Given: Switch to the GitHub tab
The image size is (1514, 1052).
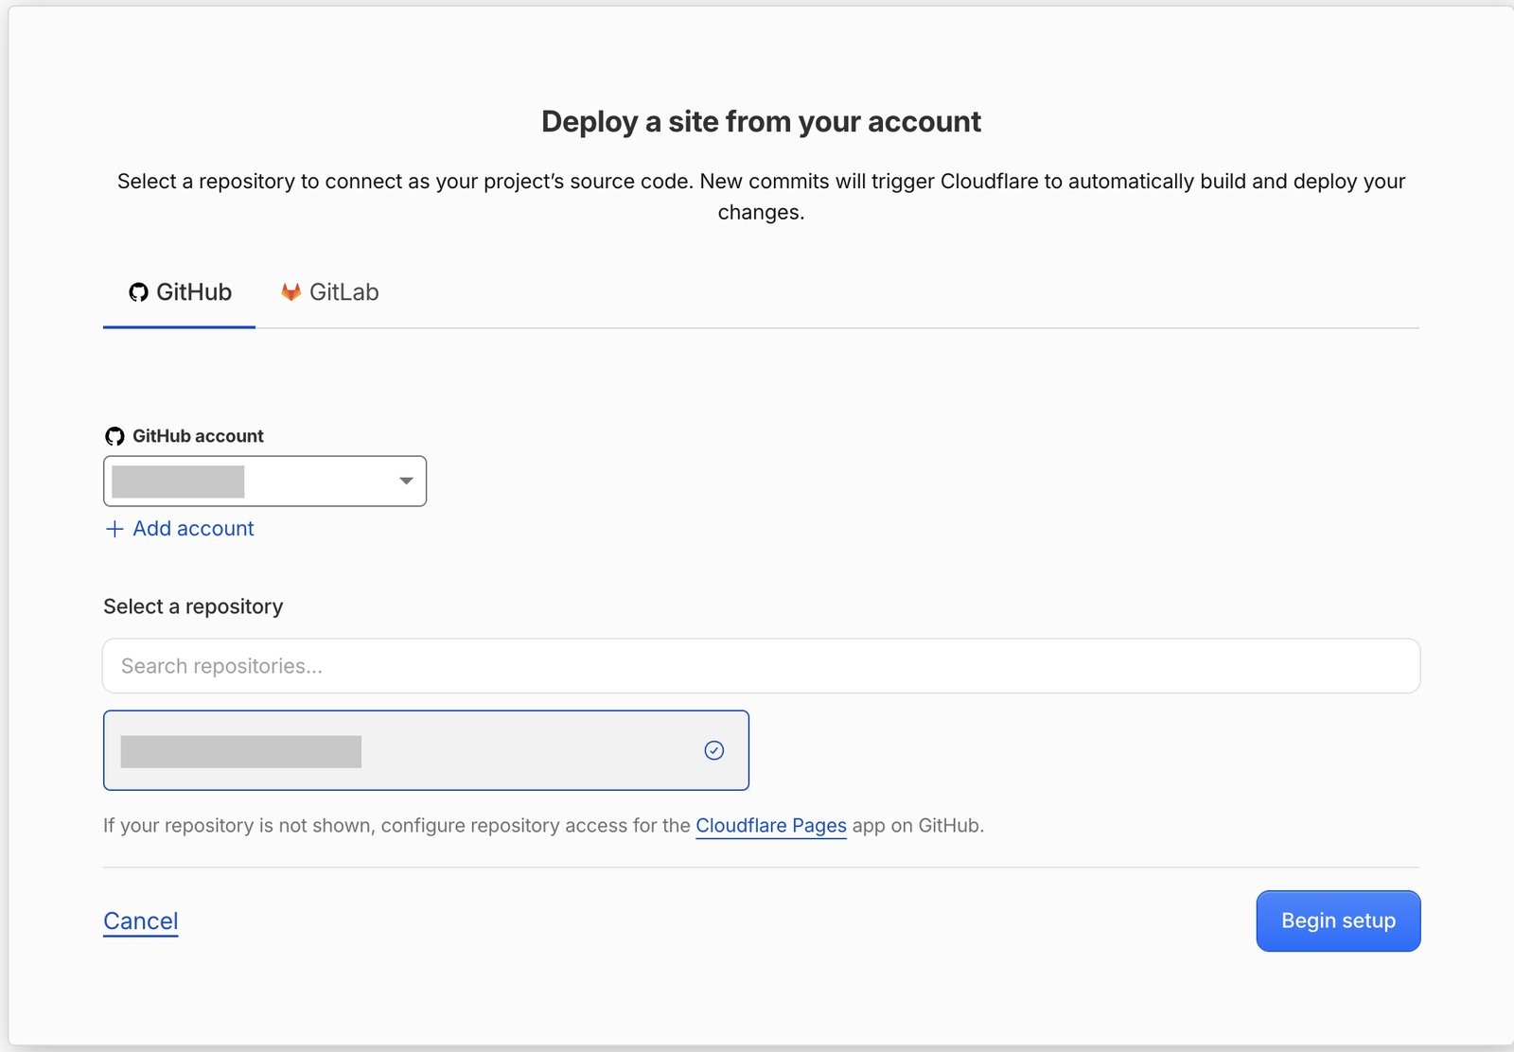Looking at the screenshot, I should coord(180,292).
